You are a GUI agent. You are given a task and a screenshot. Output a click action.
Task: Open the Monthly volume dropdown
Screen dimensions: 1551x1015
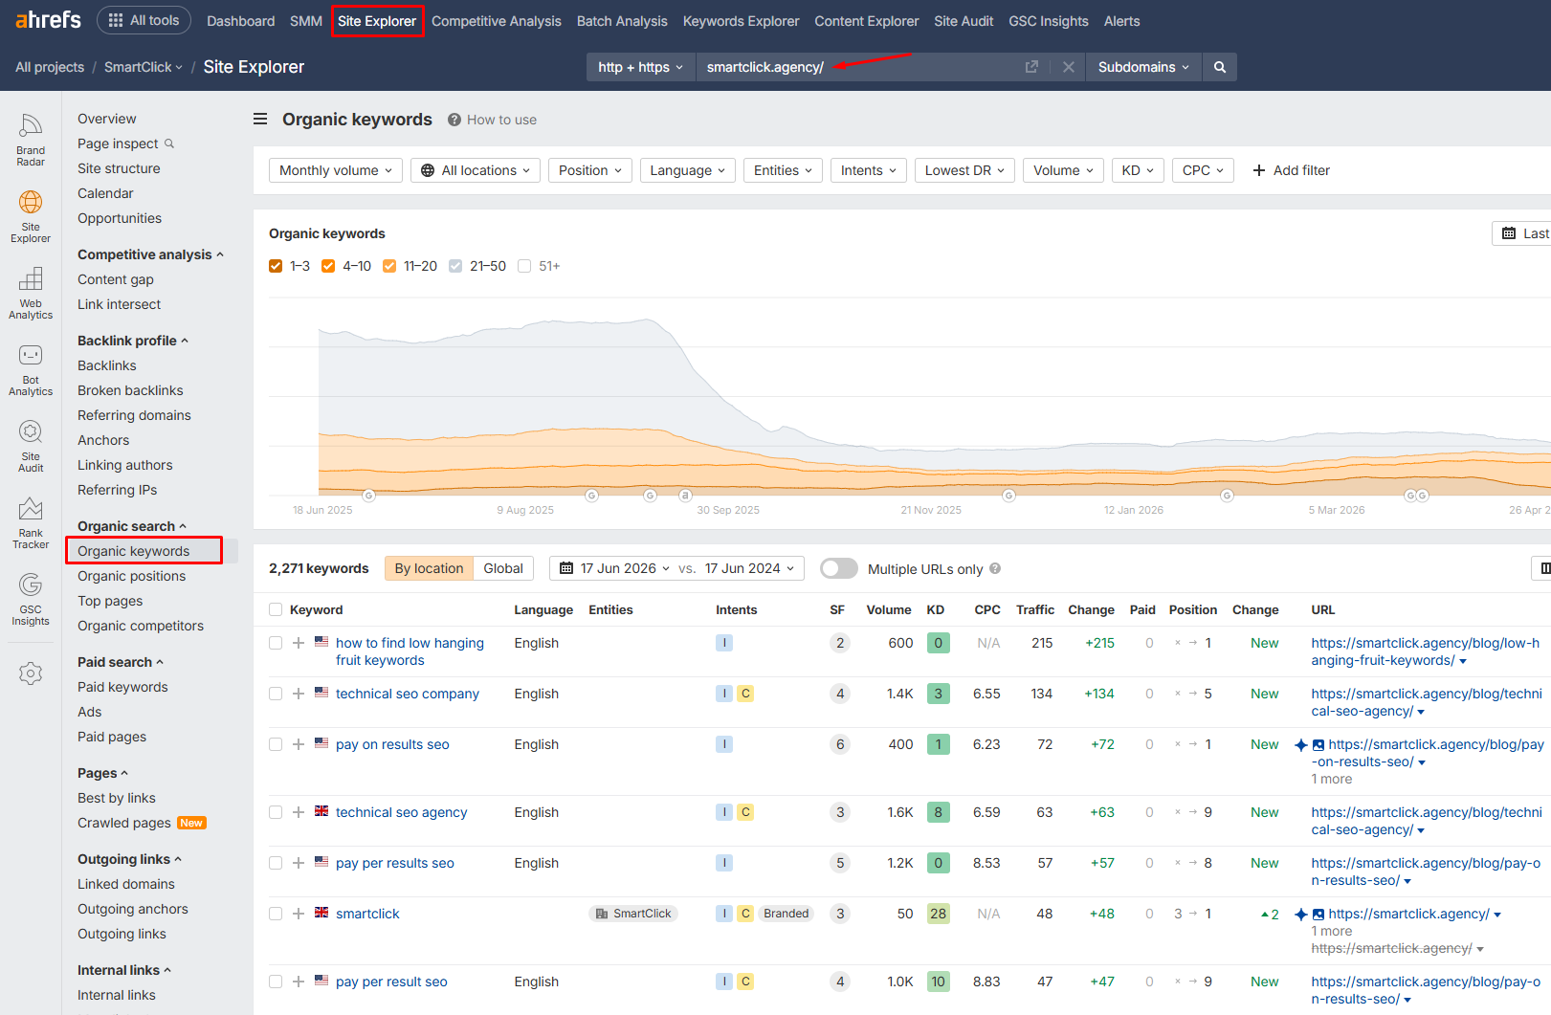pyautogui.click(x=336, y=170)
